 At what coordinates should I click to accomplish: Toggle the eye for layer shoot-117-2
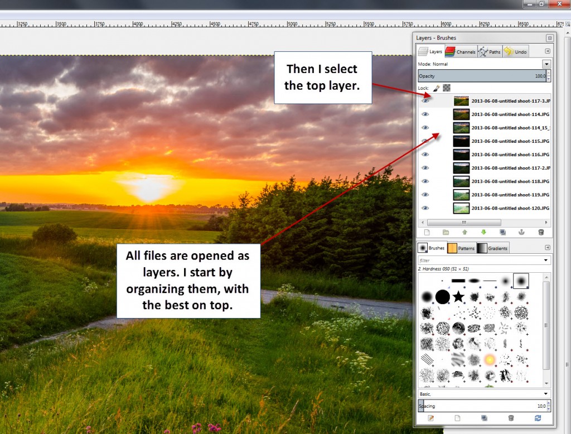(x=425, y=168)
